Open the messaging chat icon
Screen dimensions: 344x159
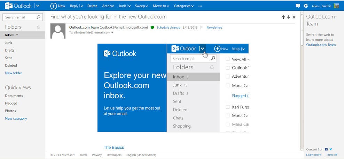[x=298, y=6]
